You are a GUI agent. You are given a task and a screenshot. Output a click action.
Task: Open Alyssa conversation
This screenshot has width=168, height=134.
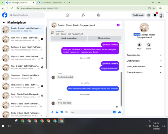[x=23, y=58]
